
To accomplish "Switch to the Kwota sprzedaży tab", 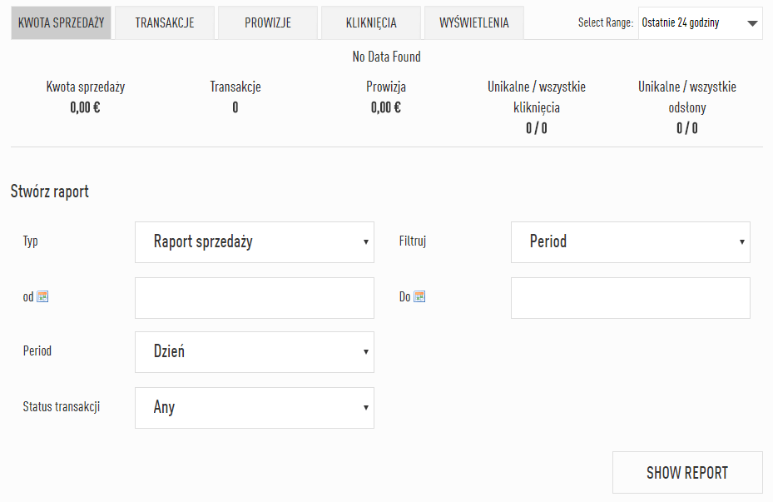I will [61, 23].
